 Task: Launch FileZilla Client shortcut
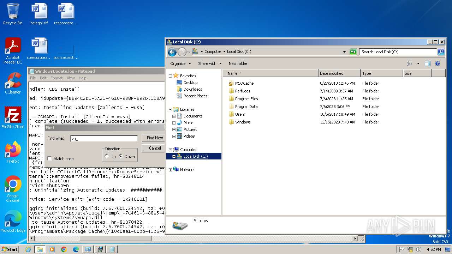tap(13, 118)
